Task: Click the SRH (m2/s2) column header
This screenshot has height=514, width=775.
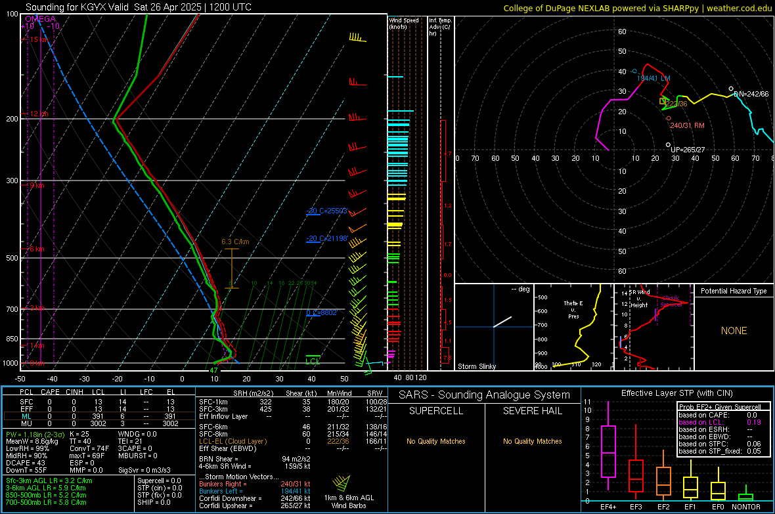Action: click(x=253, y=393)
